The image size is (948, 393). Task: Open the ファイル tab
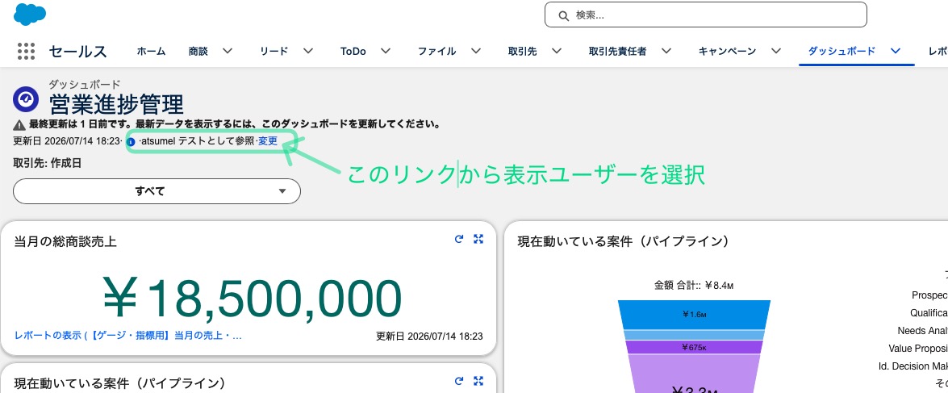(x=436, y=52)
